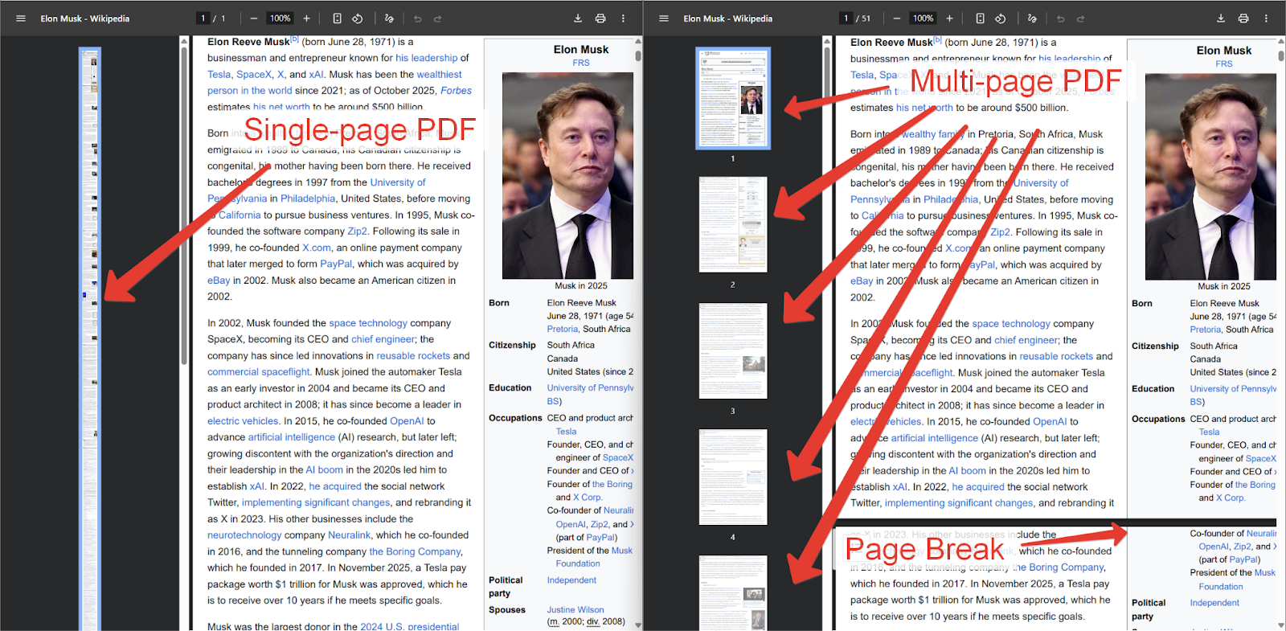Open 'the Boring Company' body link in left document

tap(415, 551)
